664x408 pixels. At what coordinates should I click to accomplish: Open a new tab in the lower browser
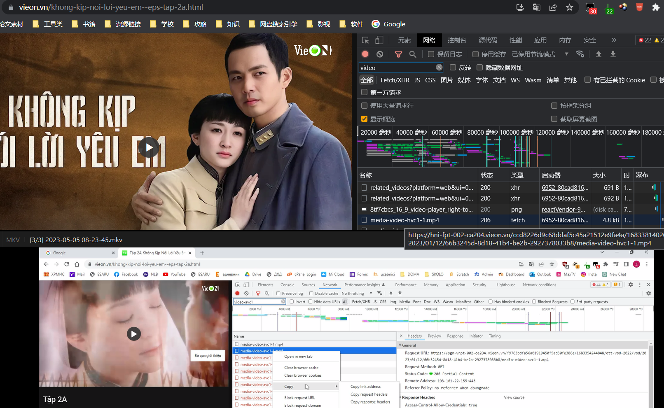pyautogui.click(x=202, y=253)
